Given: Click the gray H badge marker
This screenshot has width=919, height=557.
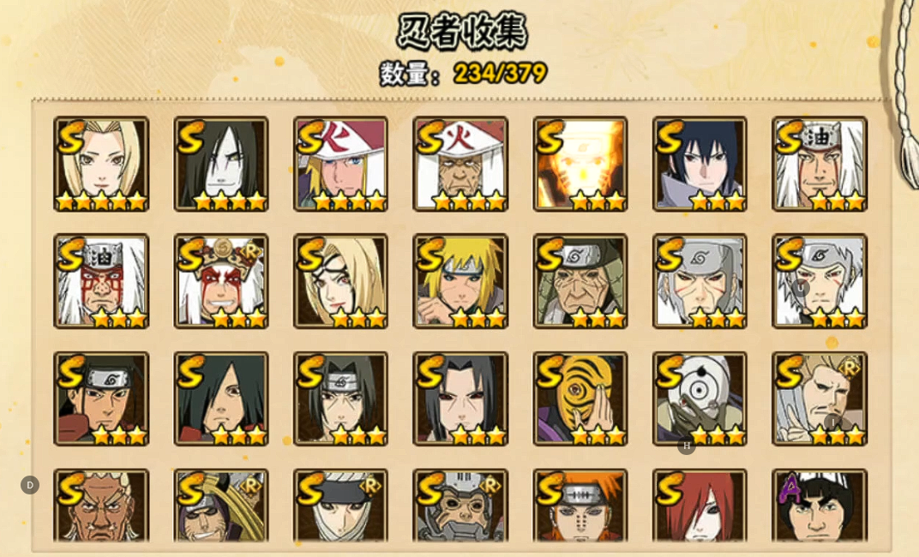Looking at the screenshot, I should (x=687, y=446).
